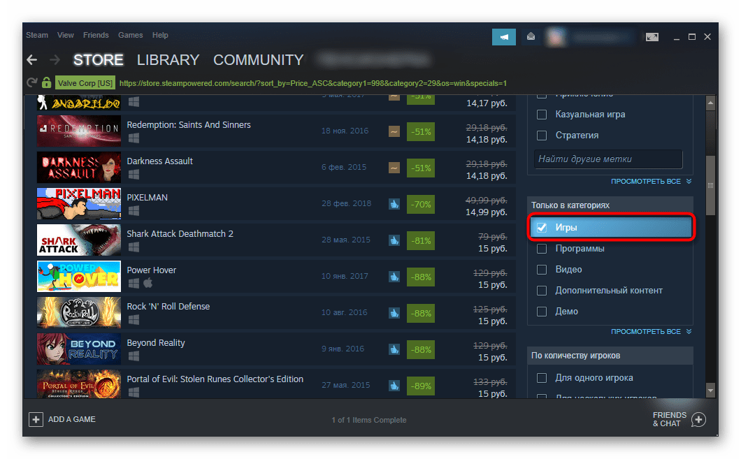Check the Дополнительный контент checkbox
The width and height of the screenshot is (741, 459).
(542, 291)
